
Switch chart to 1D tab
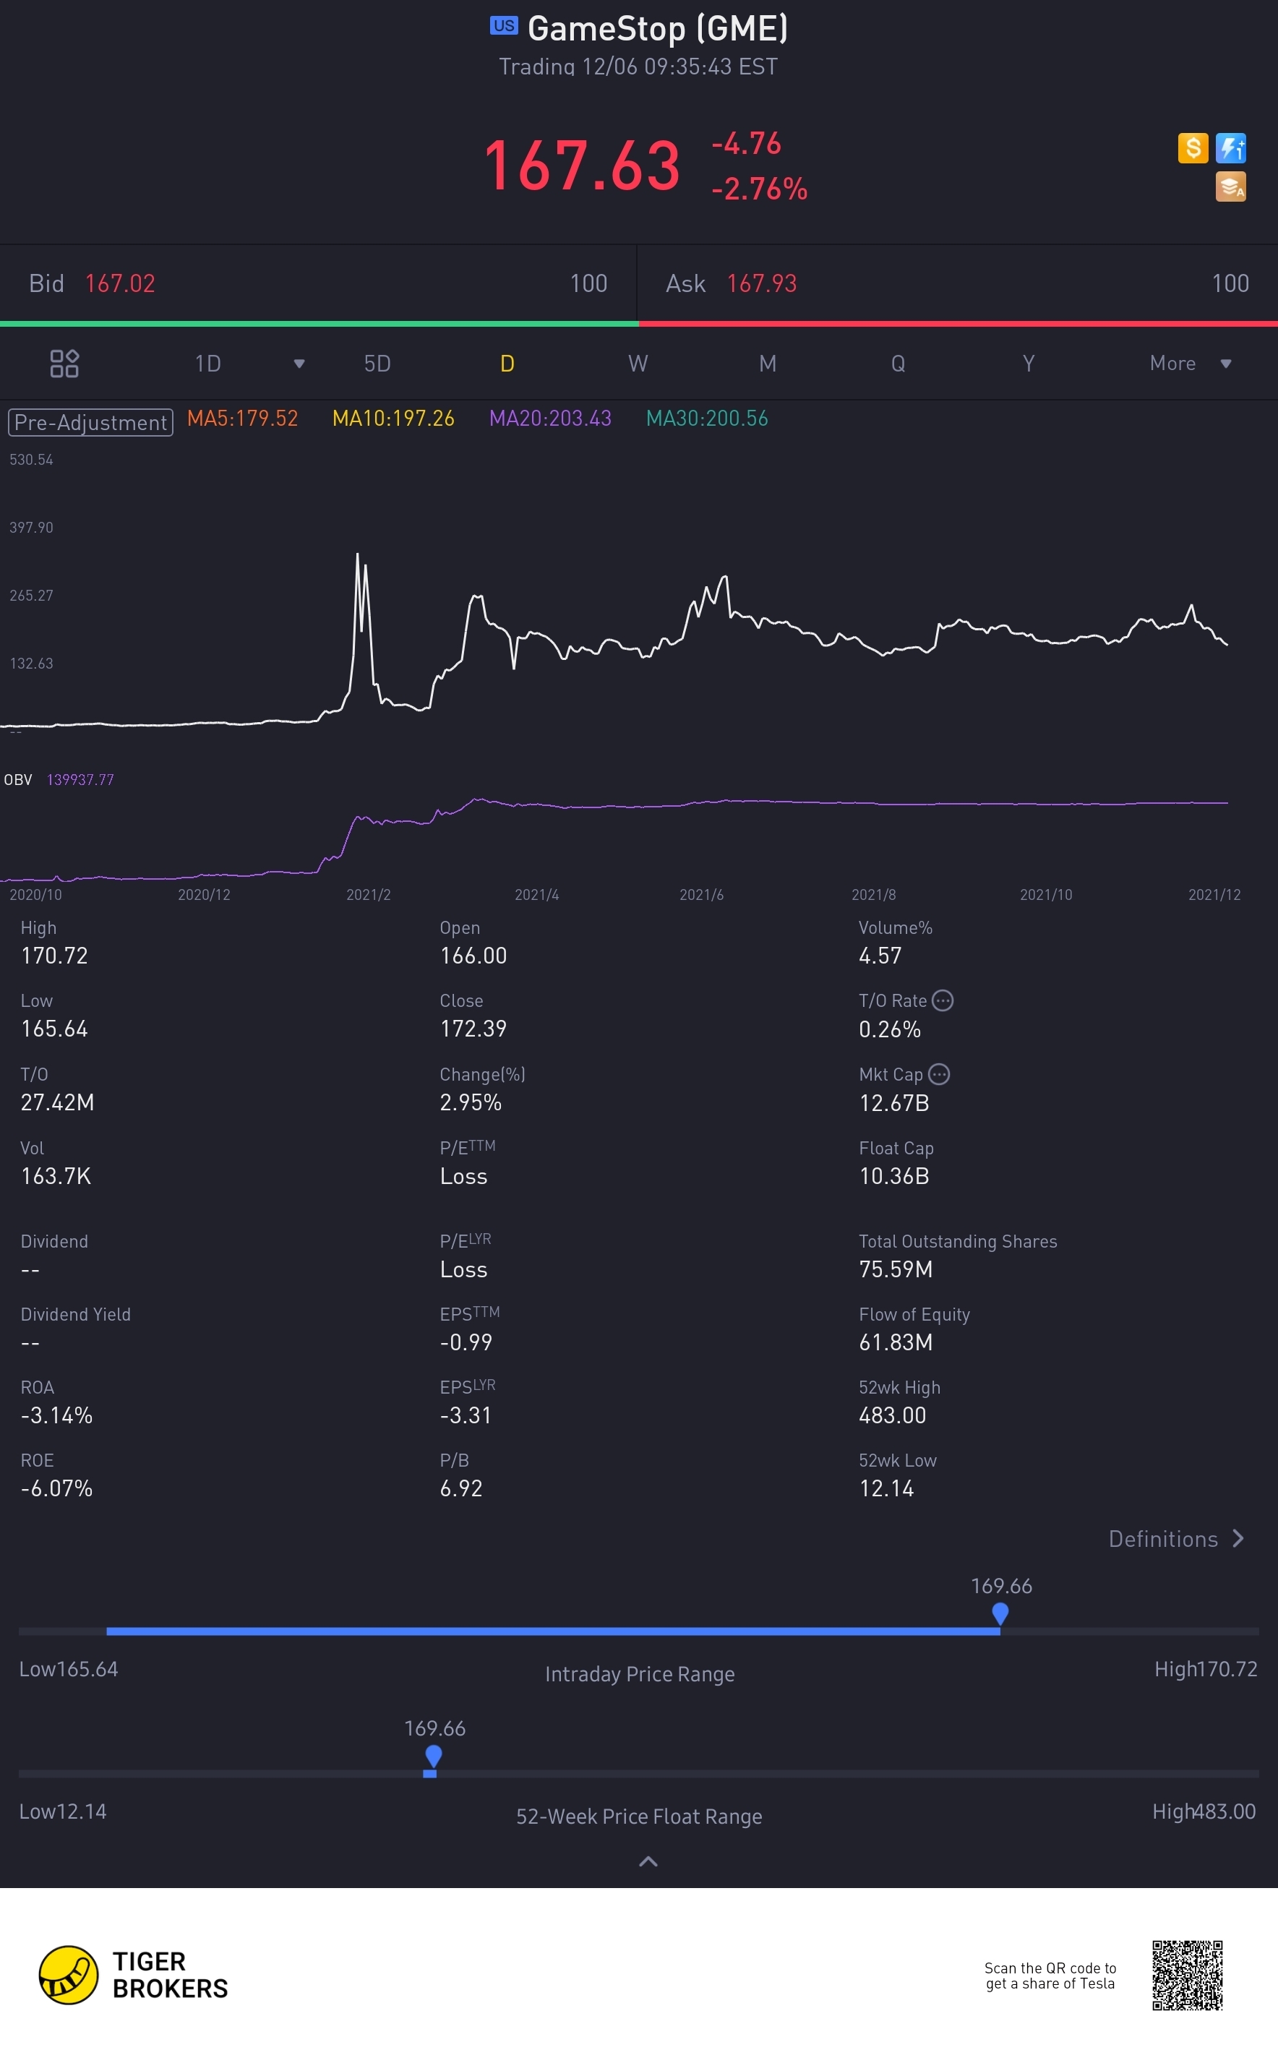[208, 364]
